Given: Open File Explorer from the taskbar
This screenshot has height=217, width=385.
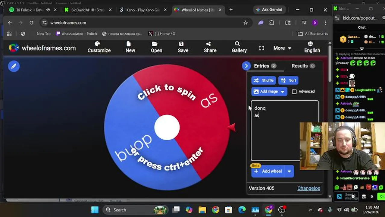Looking at the screenshot, I should point(202,210).
